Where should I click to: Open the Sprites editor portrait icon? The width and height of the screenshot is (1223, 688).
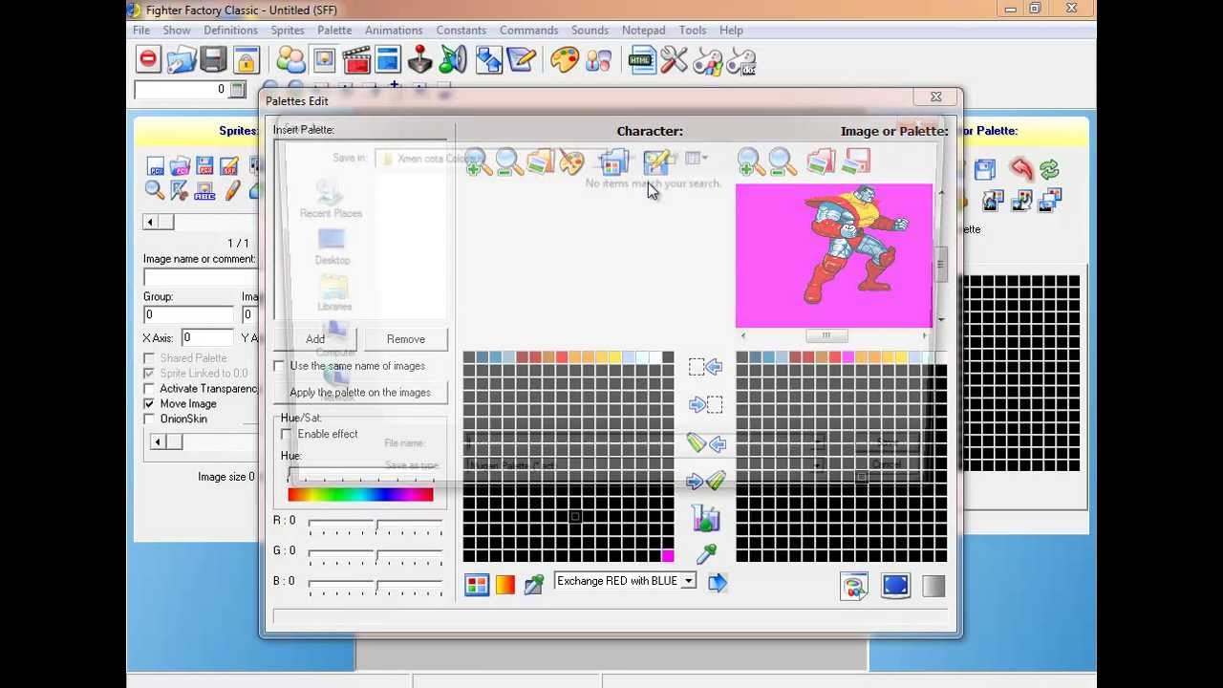tap(324, 60)
